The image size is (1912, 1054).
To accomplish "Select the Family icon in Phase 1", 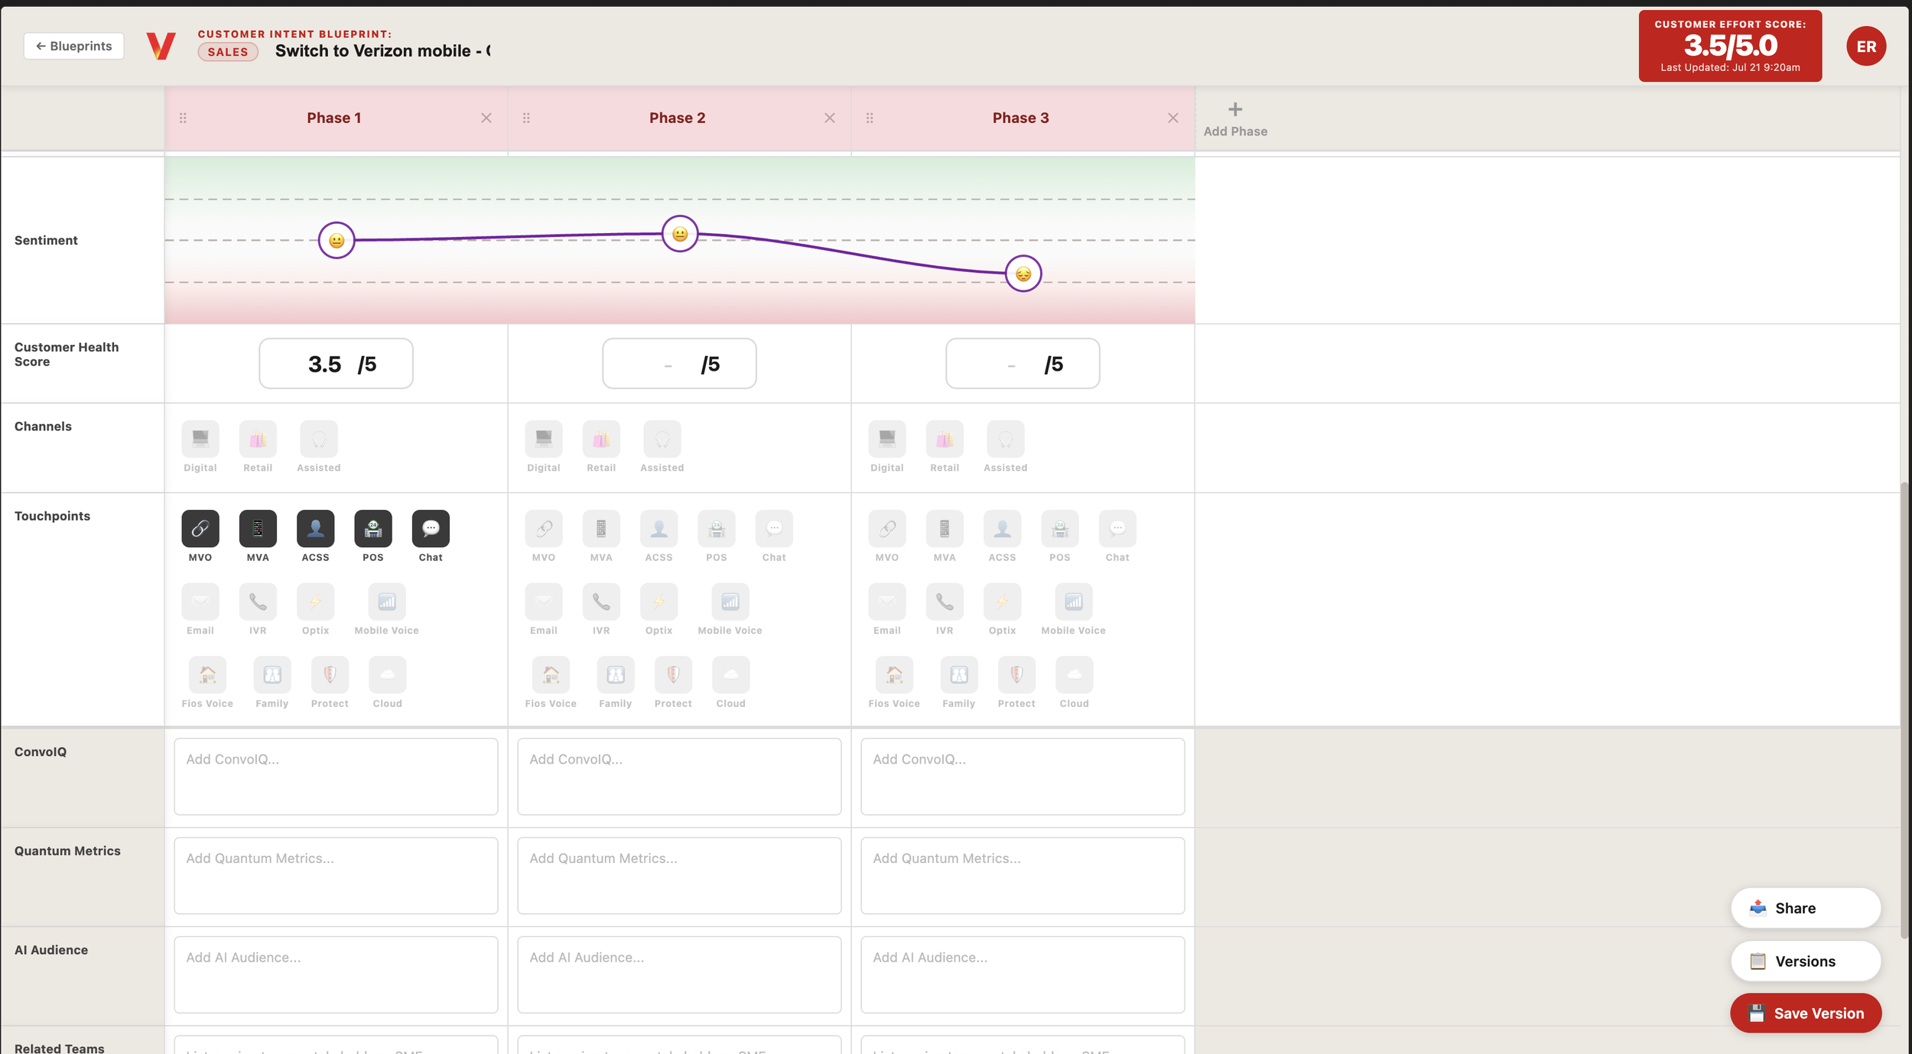I will tap(272, 675).
